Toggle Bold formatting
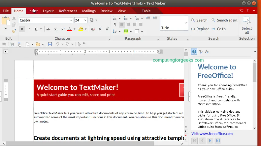Image resolution: width=261 pixels, height=146 pixels. click(22, 29)
